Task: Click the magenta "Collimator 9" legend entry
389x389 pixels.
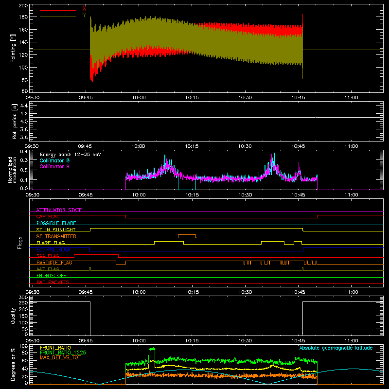Action: click(x=54, y=166)
